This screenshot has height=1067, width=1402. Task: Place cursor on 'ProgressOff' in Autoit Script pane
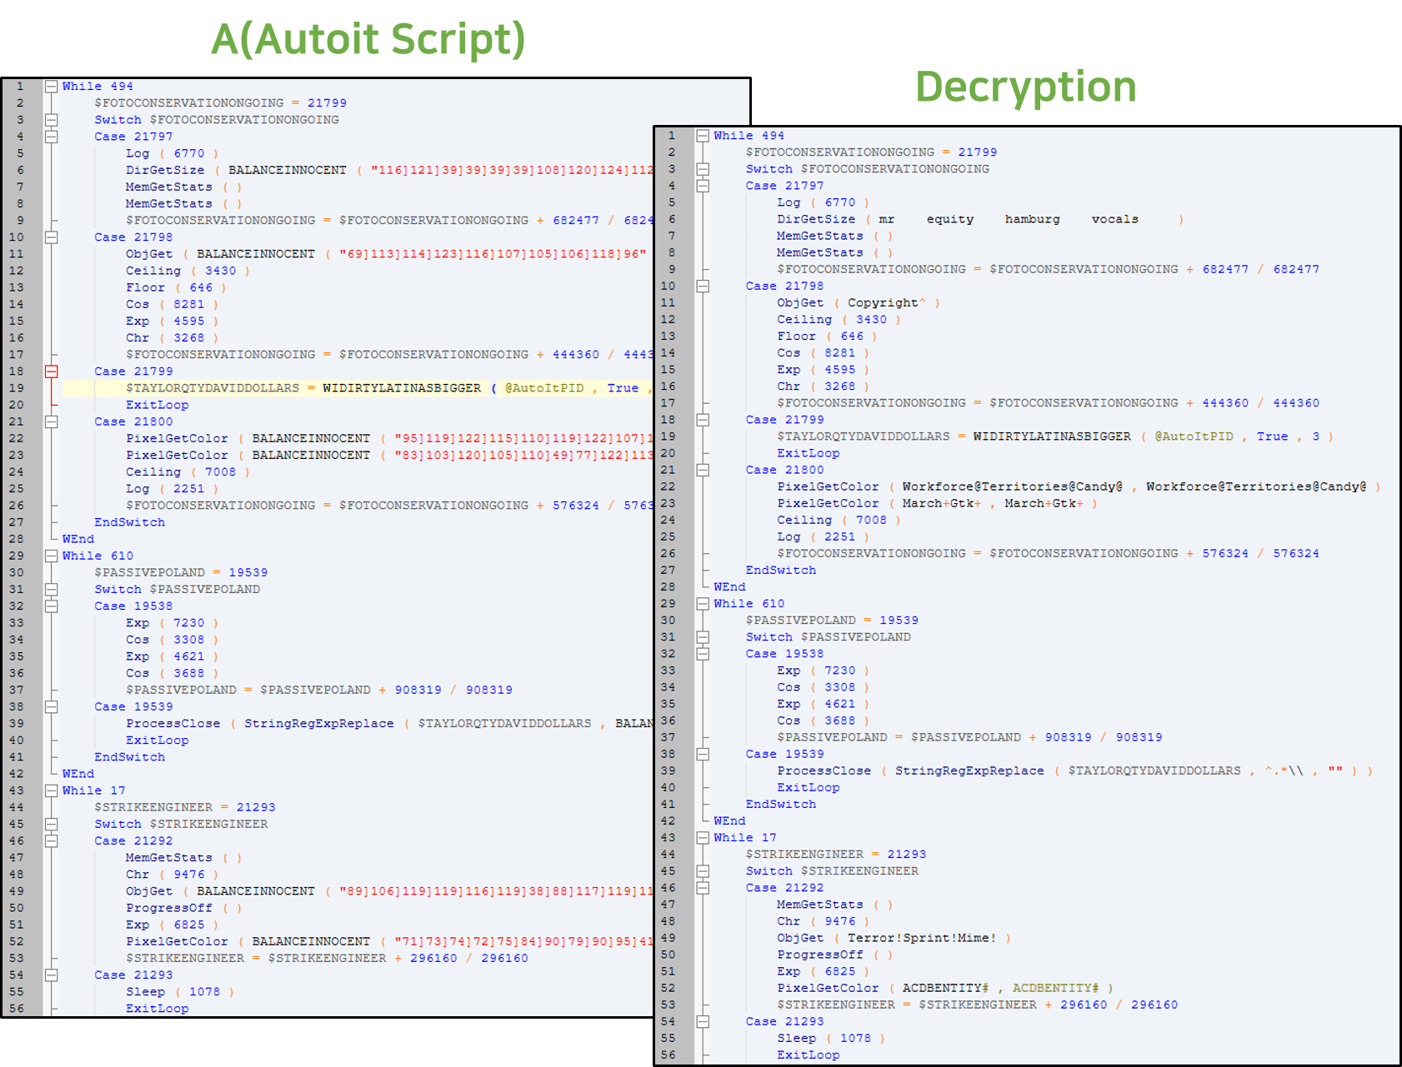pos(169,908)
